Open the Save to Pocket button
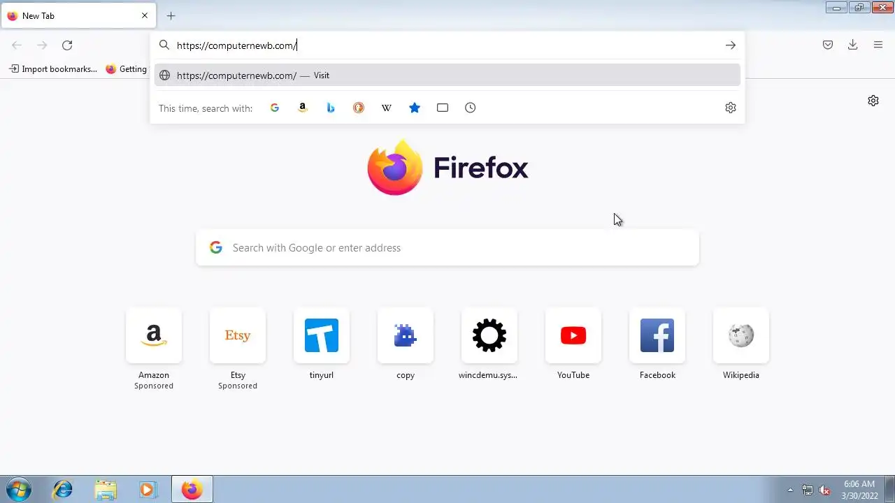Image resolution: width=895 pixels, height=503 pixels. (828, 45)
